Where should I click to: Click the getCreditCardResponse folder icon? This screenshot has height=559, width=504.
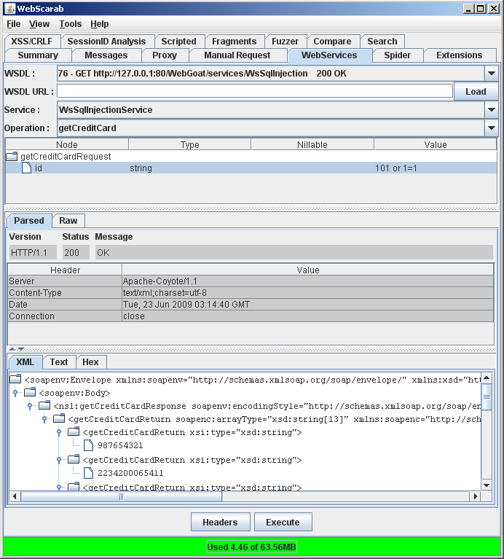(x=44, y=405)
